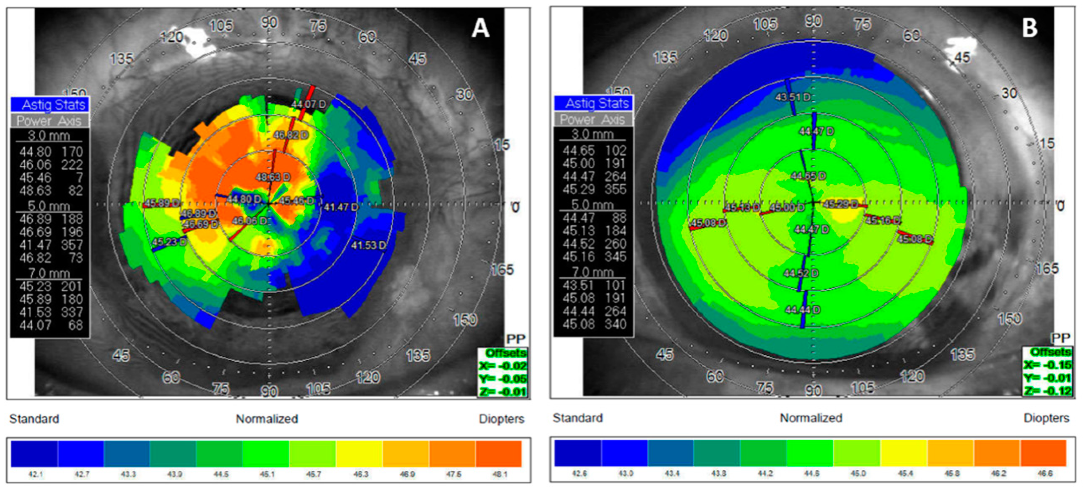Screen dimensions: 1085x494
Task: Select the Power Axis header in panel A
Action: (x=50, y=121)
